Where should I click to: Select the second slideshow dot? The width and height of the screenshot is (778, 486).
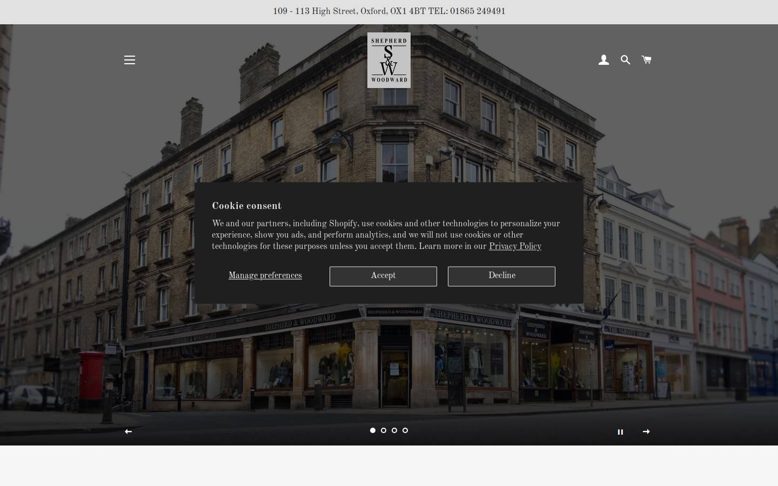coord(384,430)
